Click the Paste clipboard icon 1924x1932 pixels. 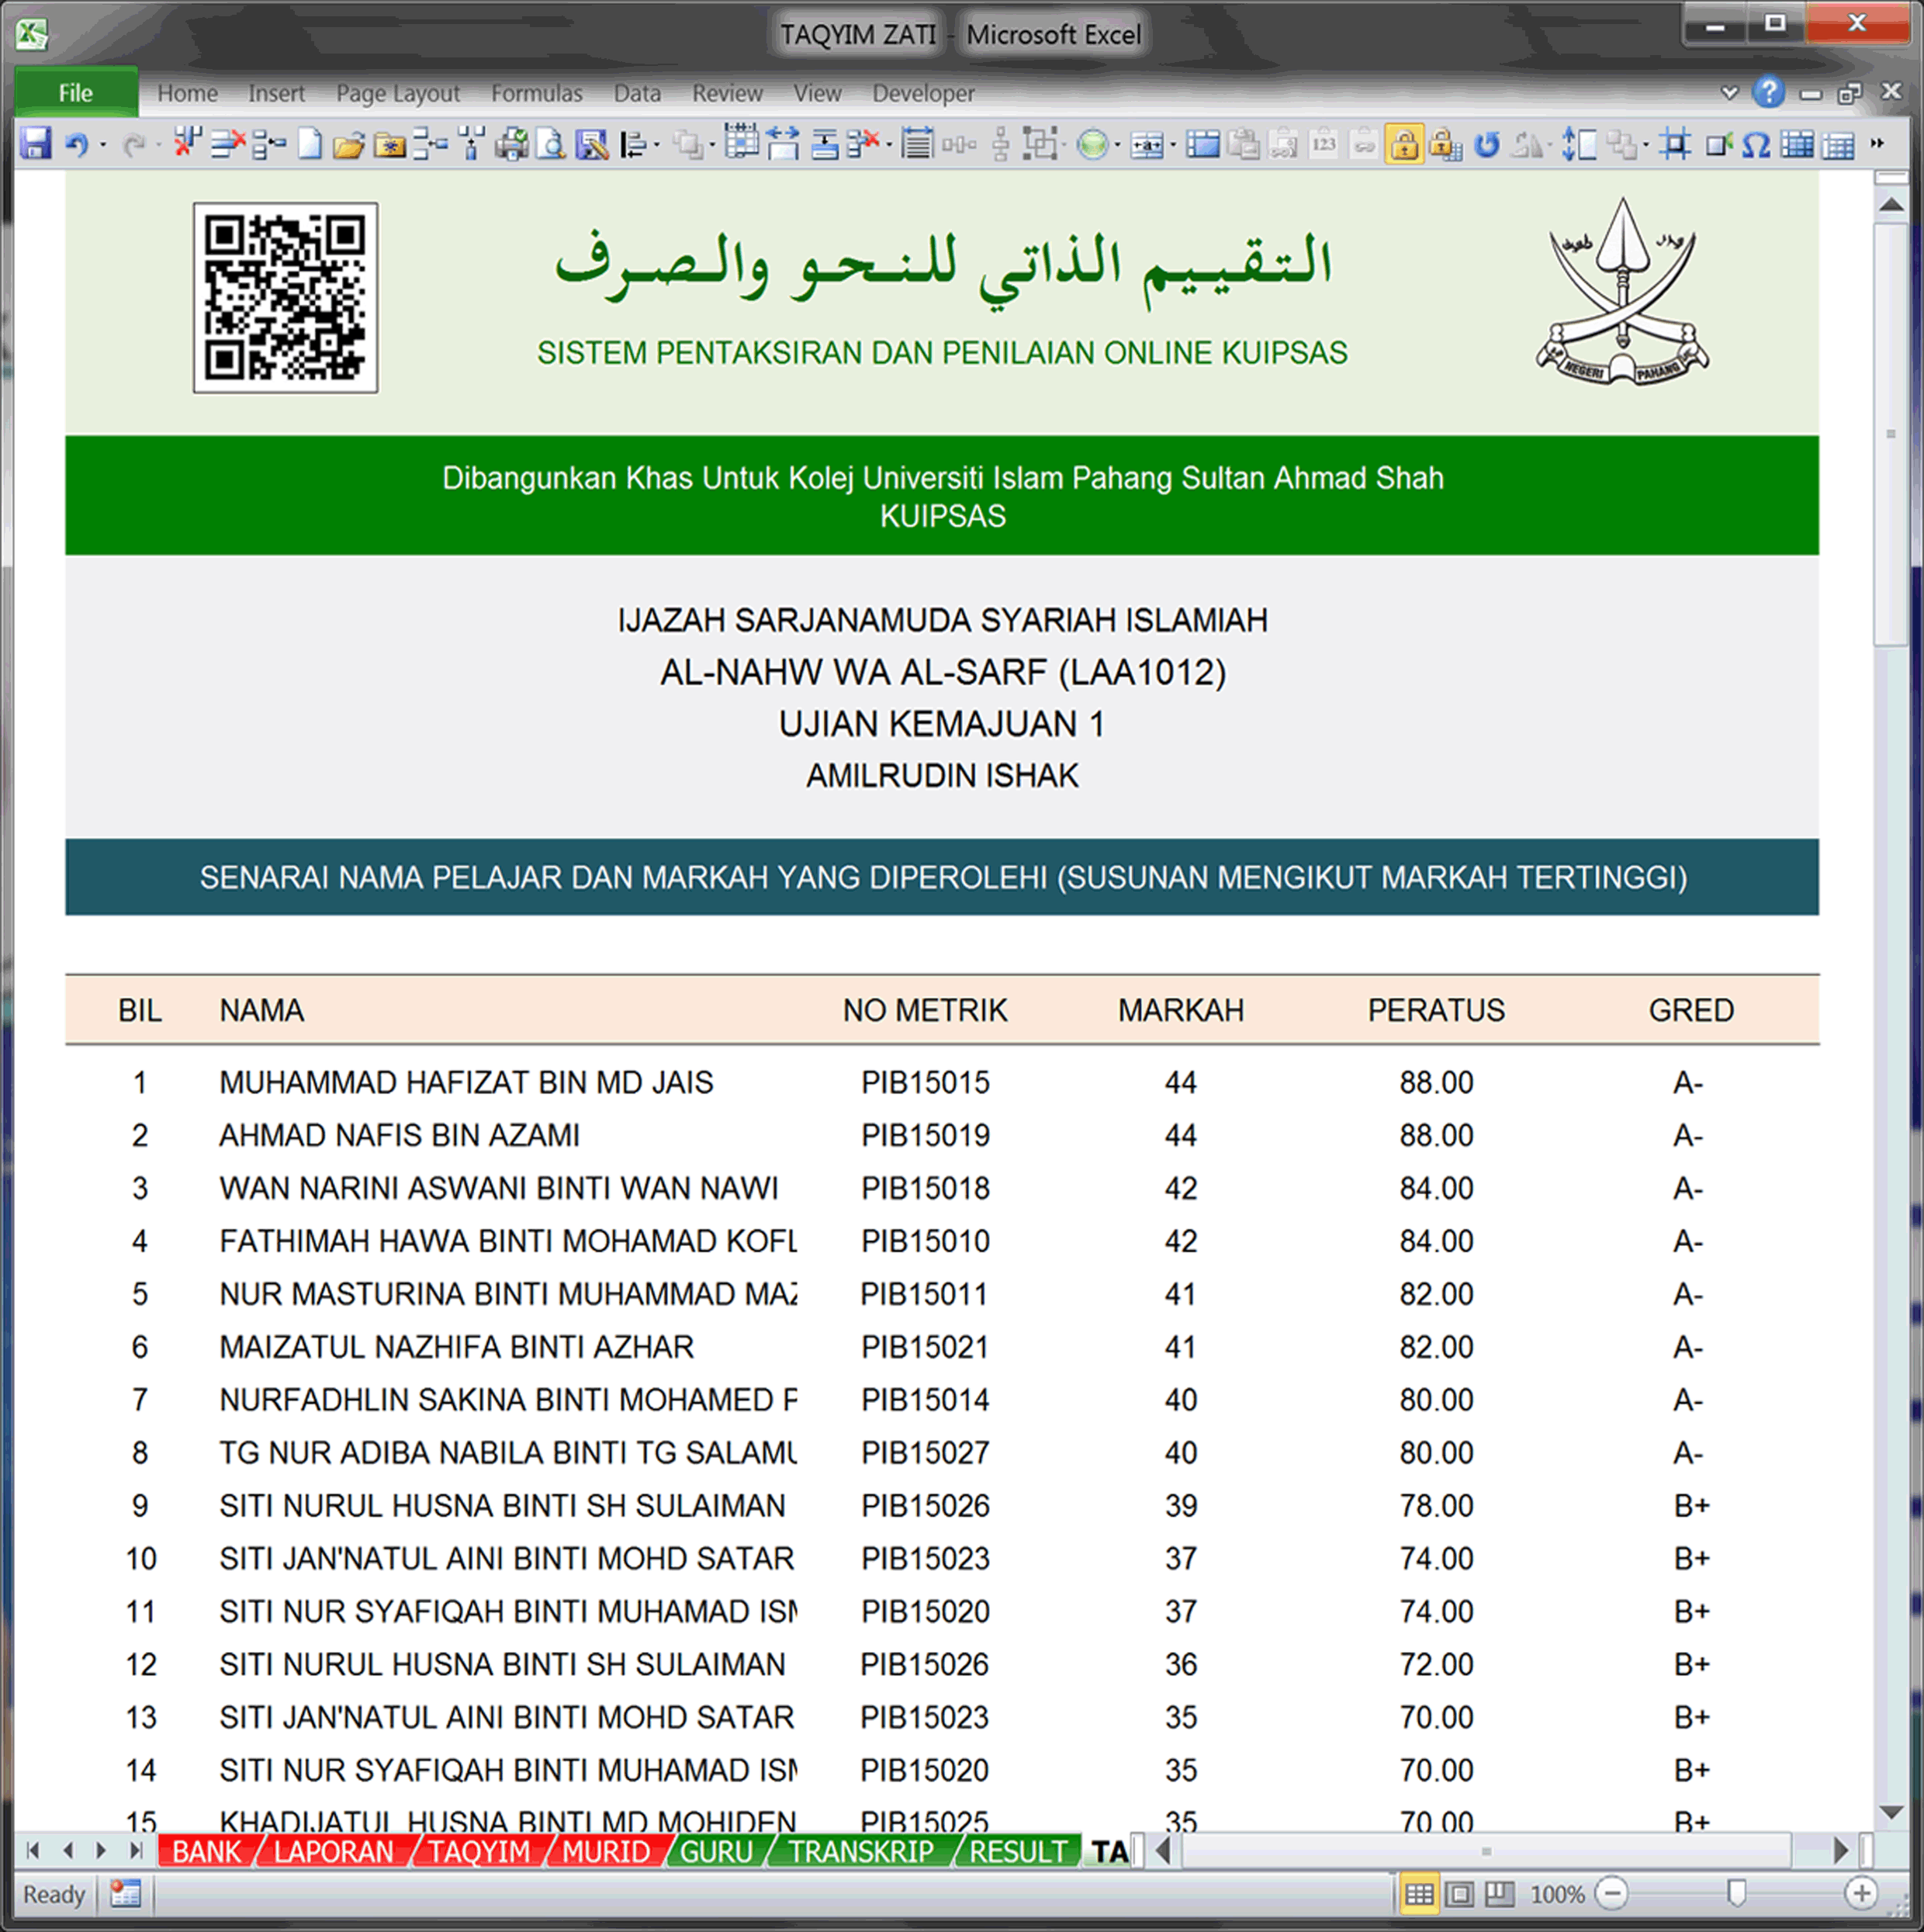(x=1243, y=144)
